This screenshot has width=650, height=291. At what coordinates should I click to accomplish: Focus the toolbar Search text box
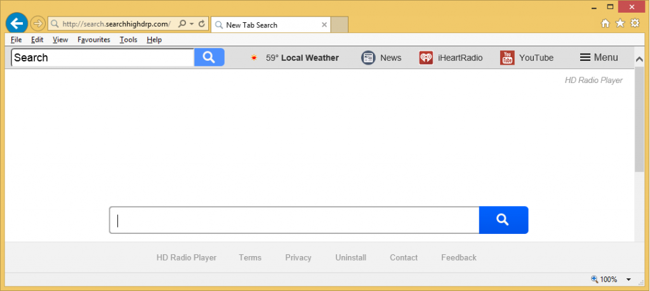click(x=103, y=58)
